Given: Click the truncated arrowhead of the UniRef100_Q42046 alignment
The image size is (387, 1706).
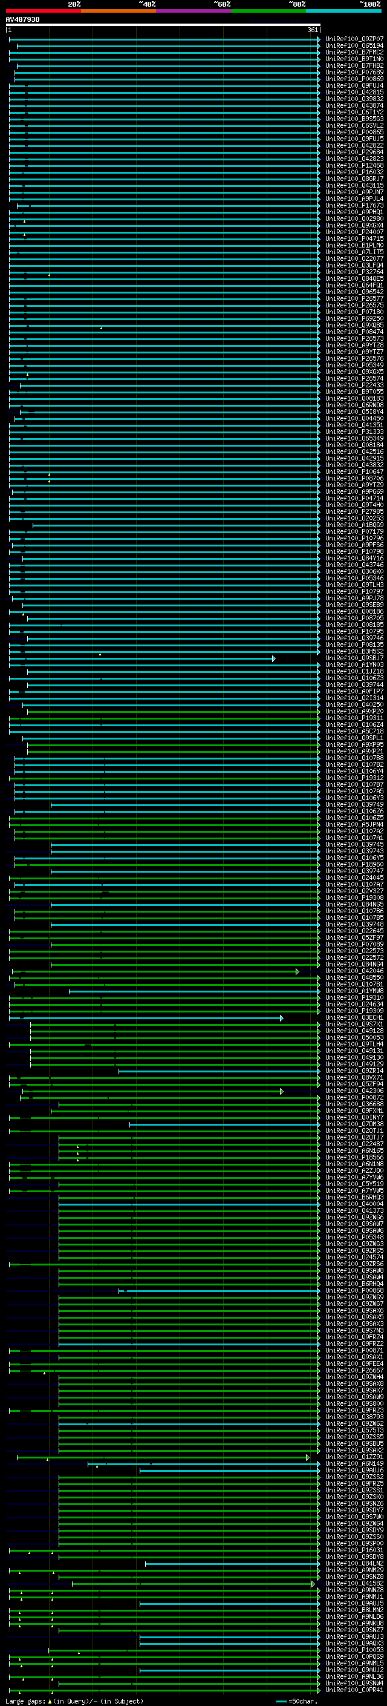Looking at the screenshot, I should point(297,971).
